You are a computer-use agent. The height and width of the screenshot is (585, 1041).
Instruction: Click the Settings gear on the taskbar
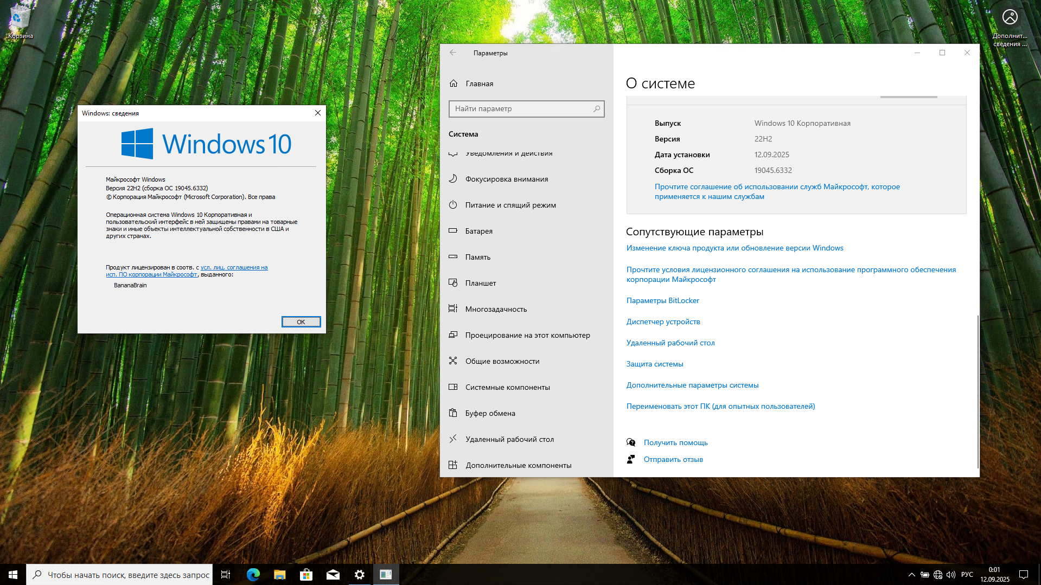(359, 575)
